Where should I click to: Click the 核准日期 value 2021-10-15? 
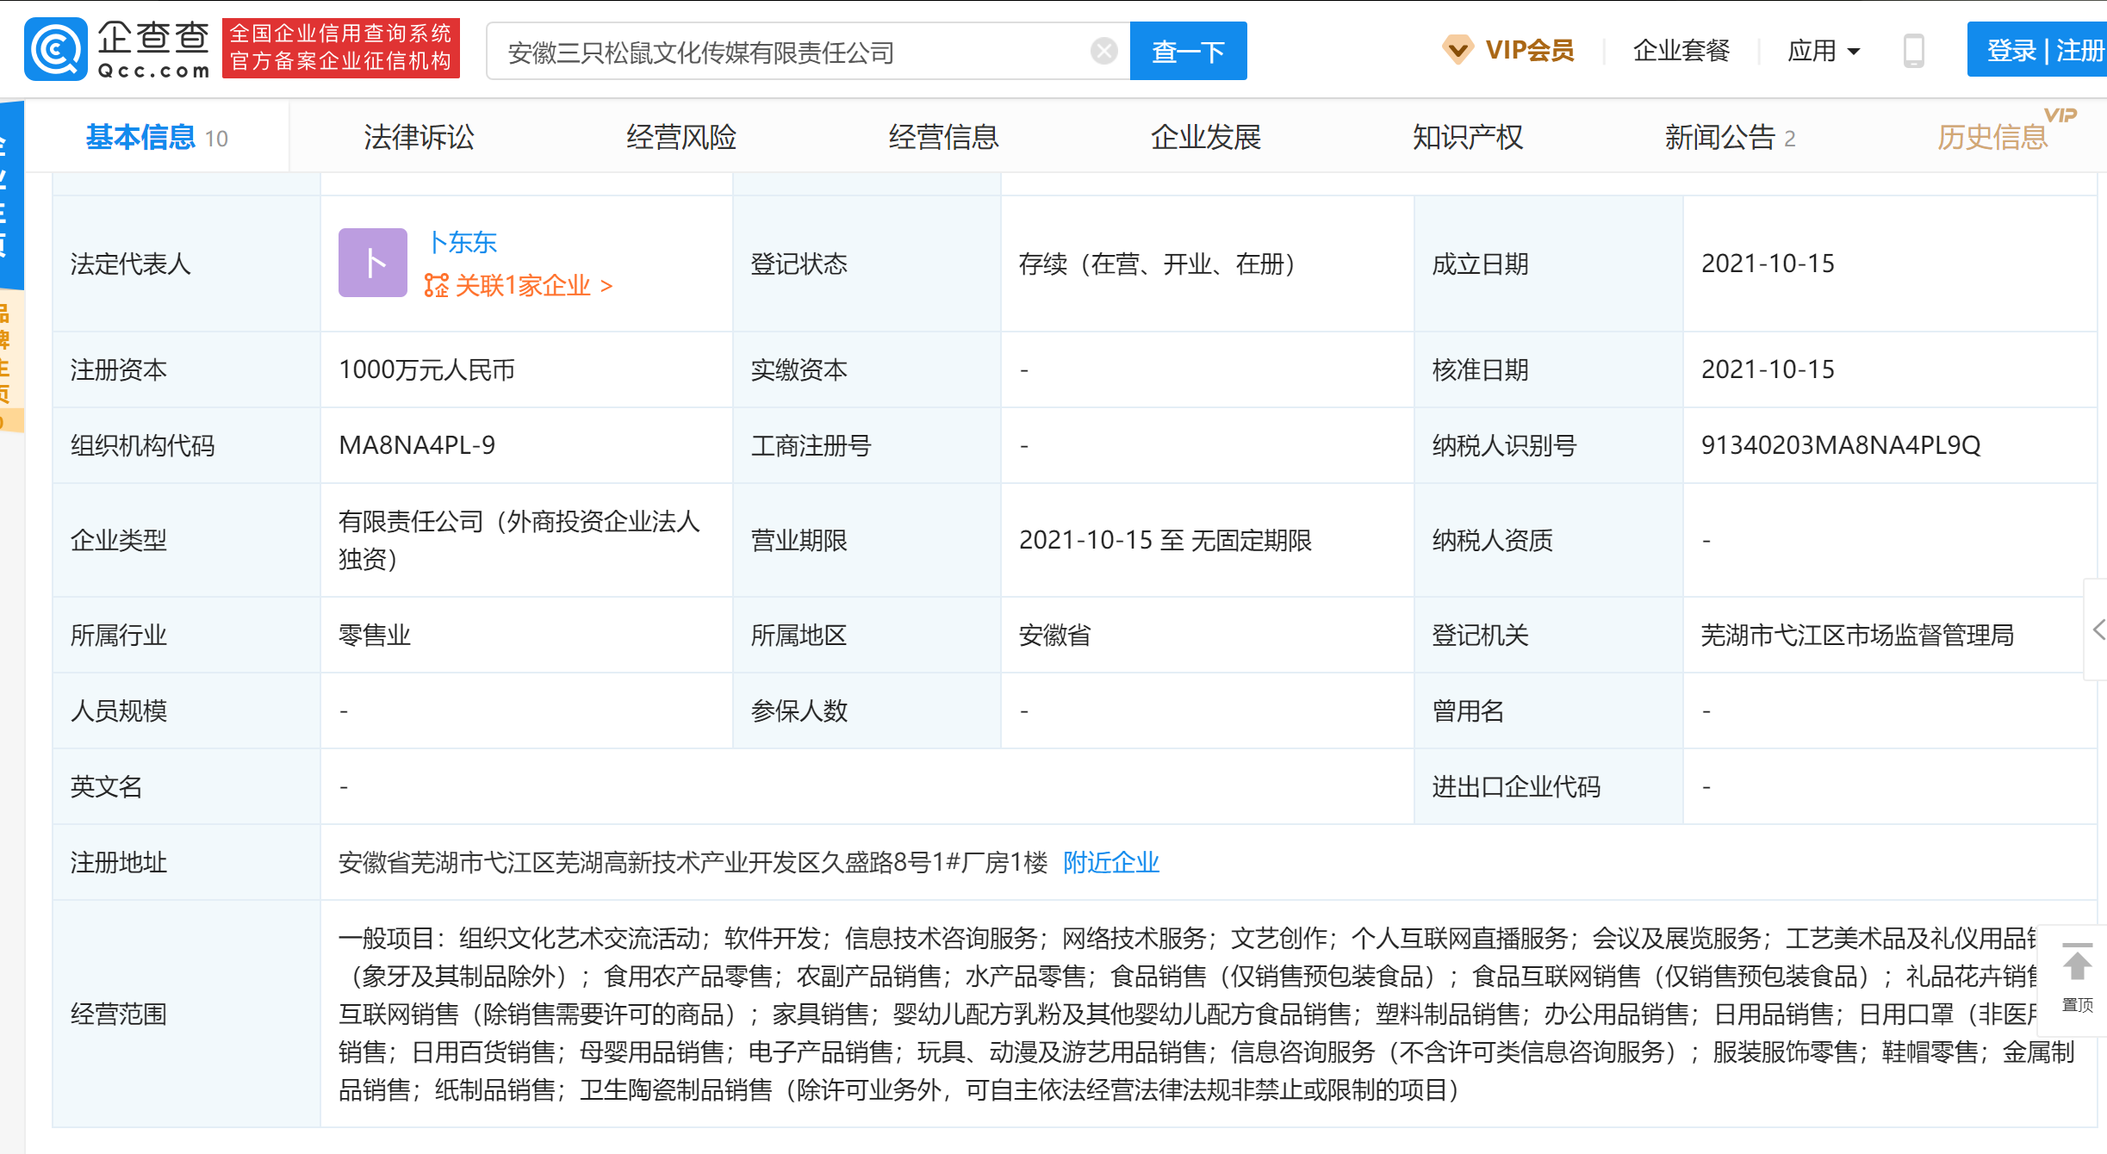(x=1768, y=369)
